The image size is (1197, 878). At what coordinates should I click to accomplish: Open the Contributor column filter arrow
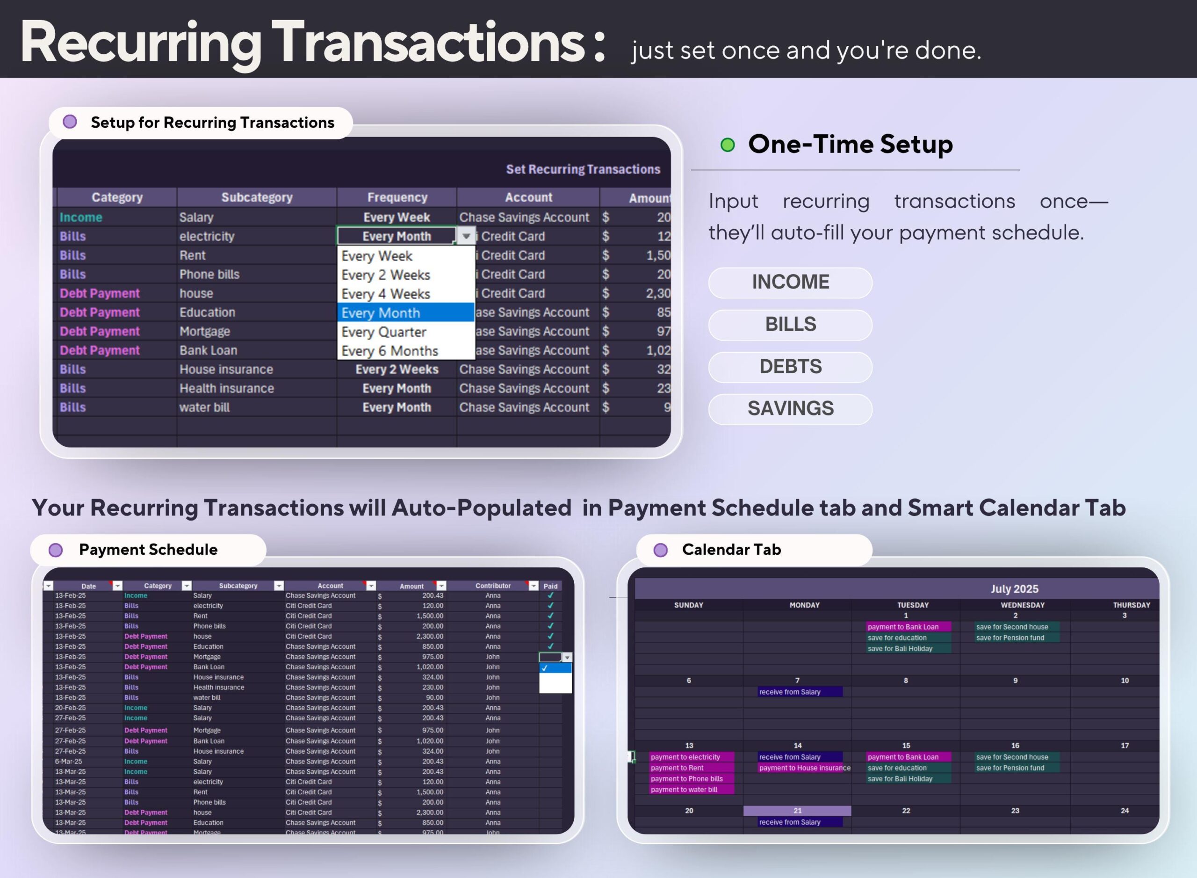point(534,586)
